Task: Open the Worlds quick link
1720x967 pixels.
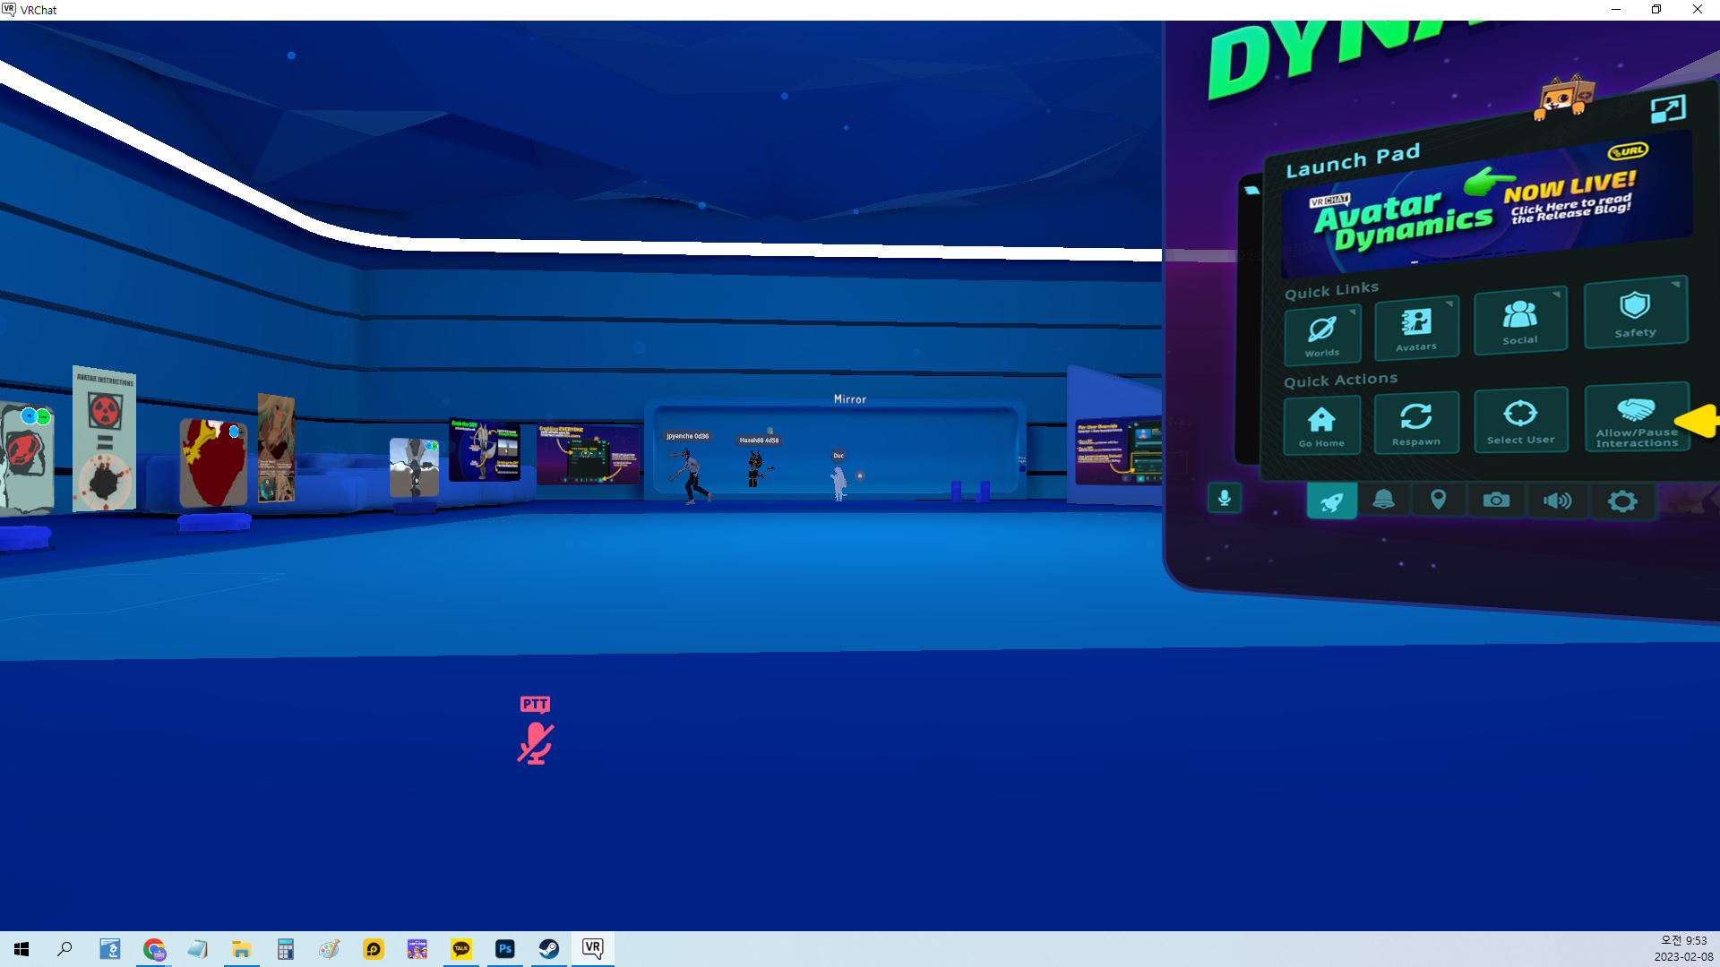Action: coord(1322,335)
